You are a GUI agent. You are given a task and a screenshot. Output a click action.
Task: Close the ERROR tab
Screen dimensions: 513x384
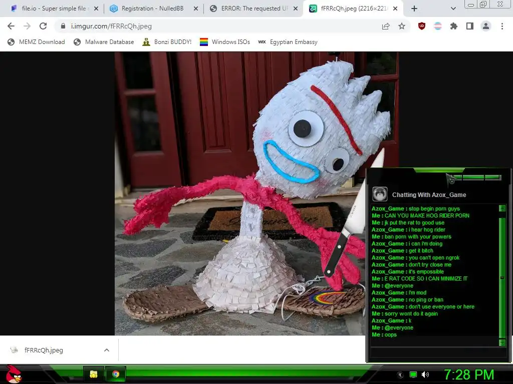[296, 8]
